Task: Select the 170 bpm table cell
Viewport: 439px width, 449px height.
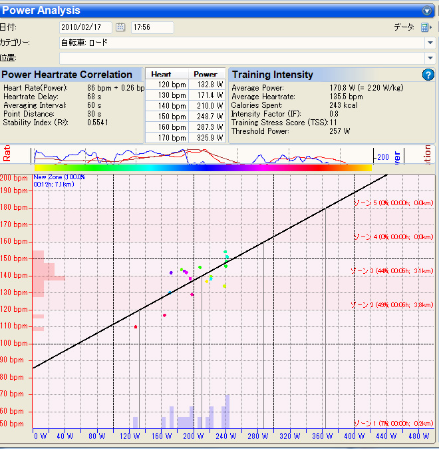Action: [x=167, y=138]
